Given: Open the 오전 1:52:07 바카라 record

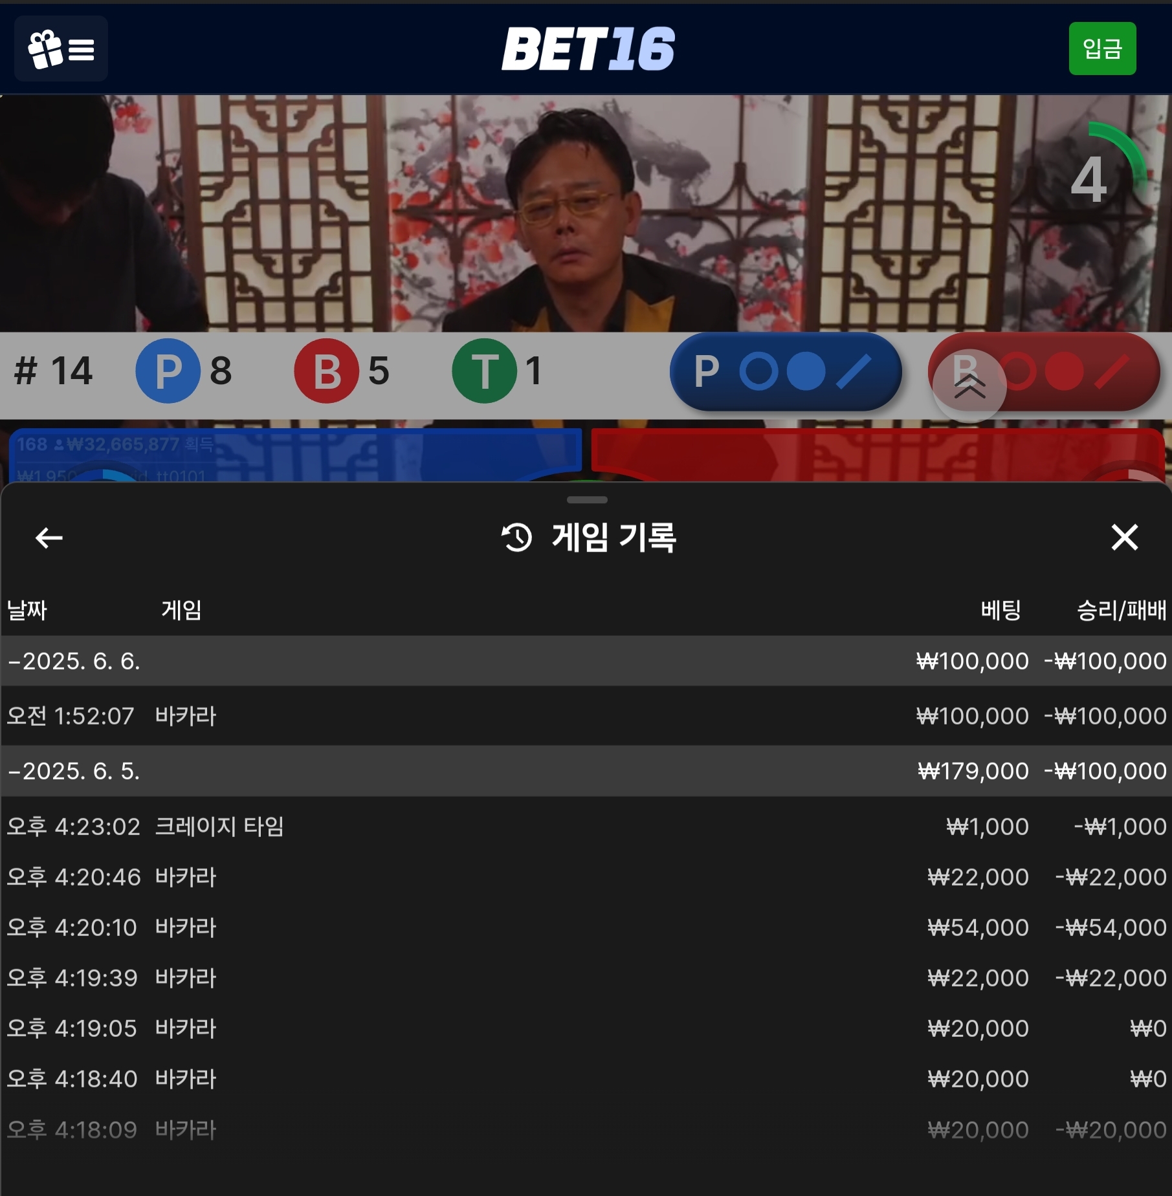Looking at the screenshot, I should click(586, 716).
